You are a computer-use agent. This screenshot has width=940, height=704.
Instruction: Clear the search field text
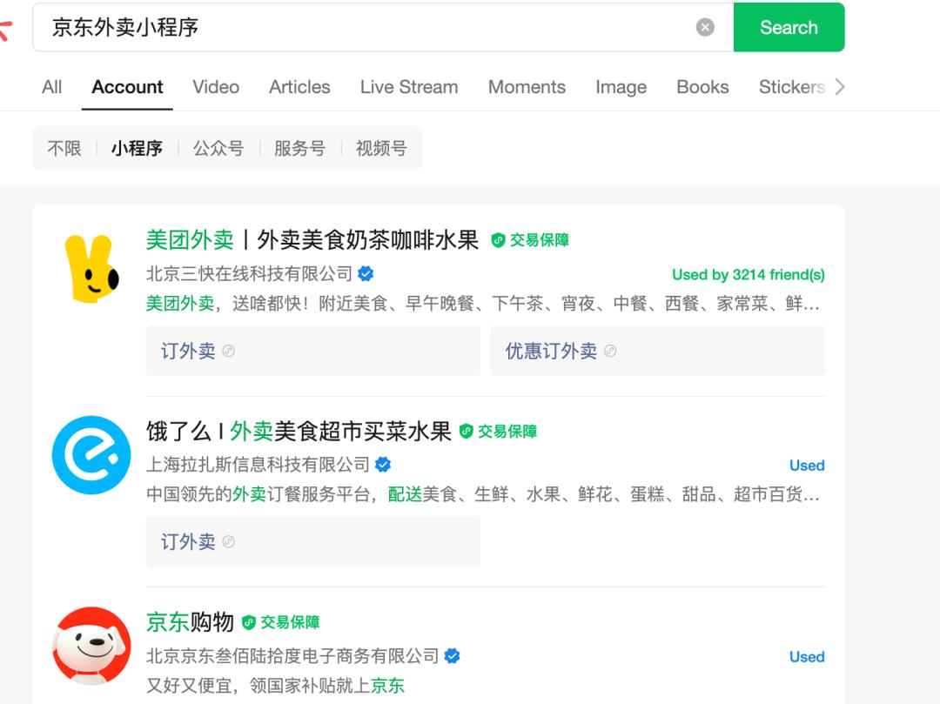[x=705, y=28]
